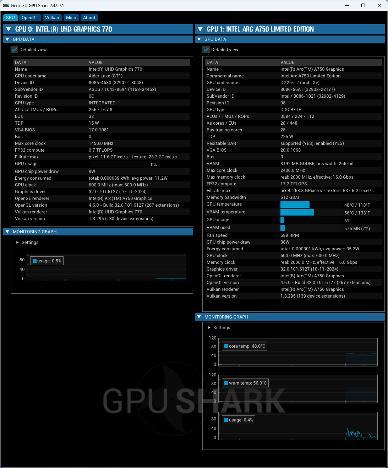The width and height of the screenshot is (388, 468).
Task: Click the VRAM temperature bar showing 56°C
Action: point(310,212)
